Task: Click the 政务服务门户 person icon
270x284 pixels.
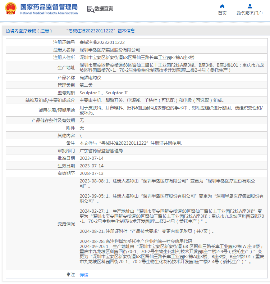Action: point(250,6)
